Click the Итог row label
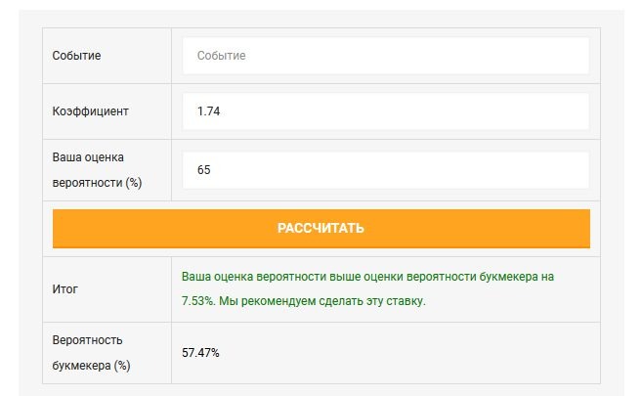 point(64,289)
